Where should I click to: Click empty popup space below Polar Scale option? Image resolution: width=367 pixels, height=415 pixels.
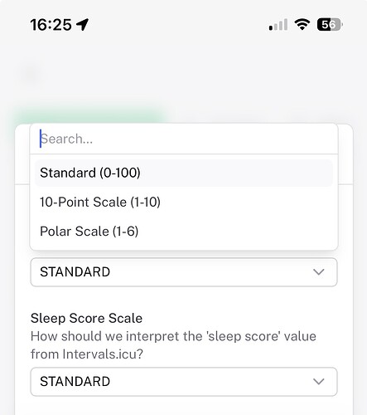tap(184, 247)
